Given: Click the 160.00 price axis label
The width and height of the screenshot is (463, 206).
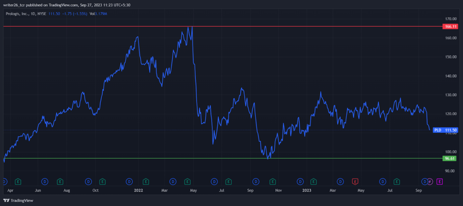Looking at the screenshot, I should pos(451,38).
